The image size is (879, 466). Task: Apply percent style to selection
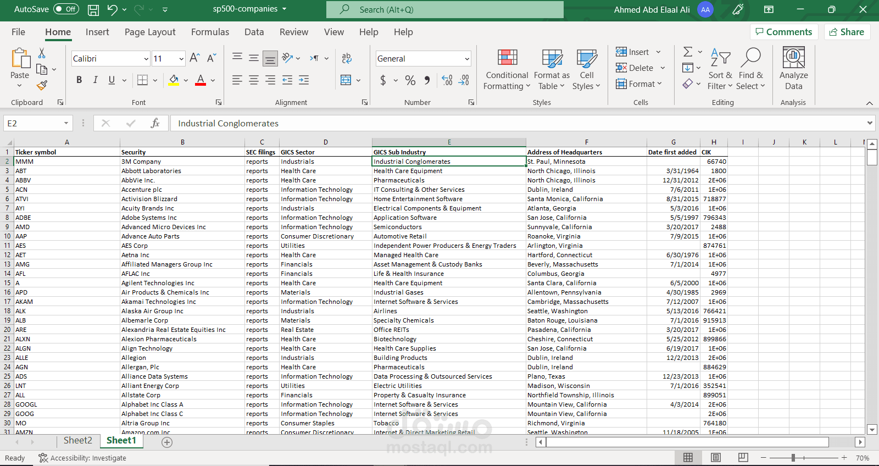tap(410, 80)
